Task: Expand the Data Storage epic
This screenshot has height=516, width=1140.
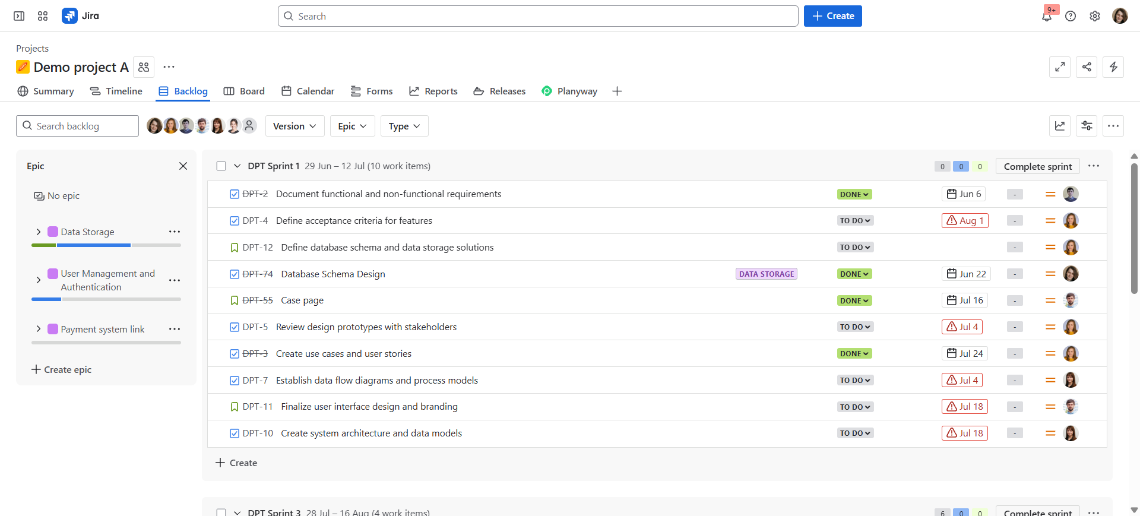Action: [x=39, y=232]
